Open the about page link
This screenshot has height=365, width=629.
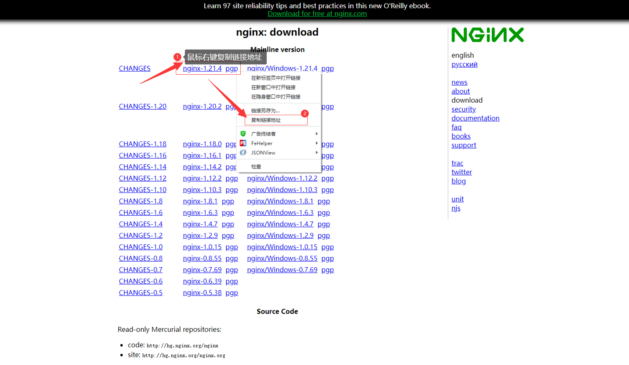[x=461, y=92]
